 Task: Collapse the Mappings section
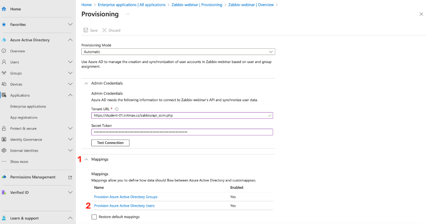[87, 159]
